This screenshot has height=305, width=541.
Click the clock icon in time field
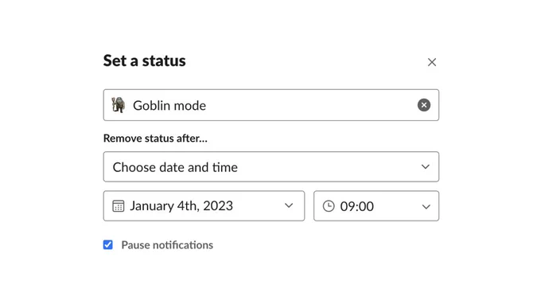tap(329, 206)
